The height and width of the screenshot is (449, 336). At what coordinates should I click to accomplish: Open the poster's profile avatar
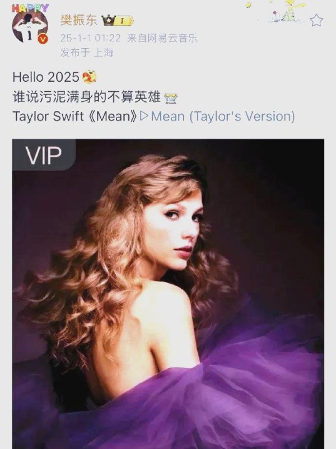tap(30, 26)
